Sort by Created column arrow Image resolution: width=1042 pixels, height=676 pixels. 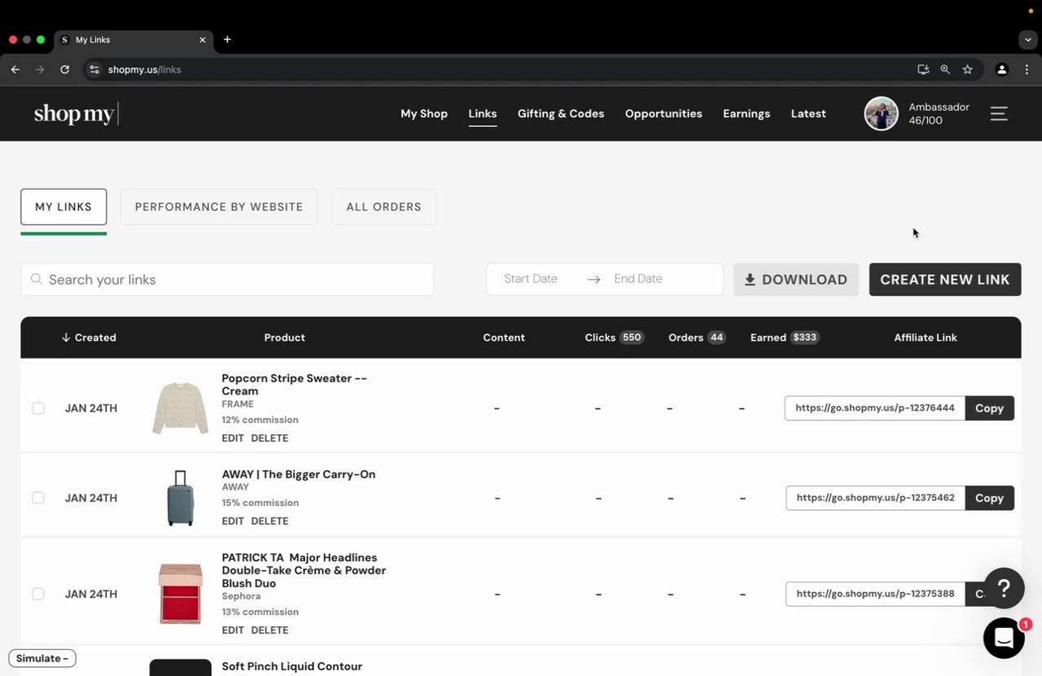[x=66, y=338]
